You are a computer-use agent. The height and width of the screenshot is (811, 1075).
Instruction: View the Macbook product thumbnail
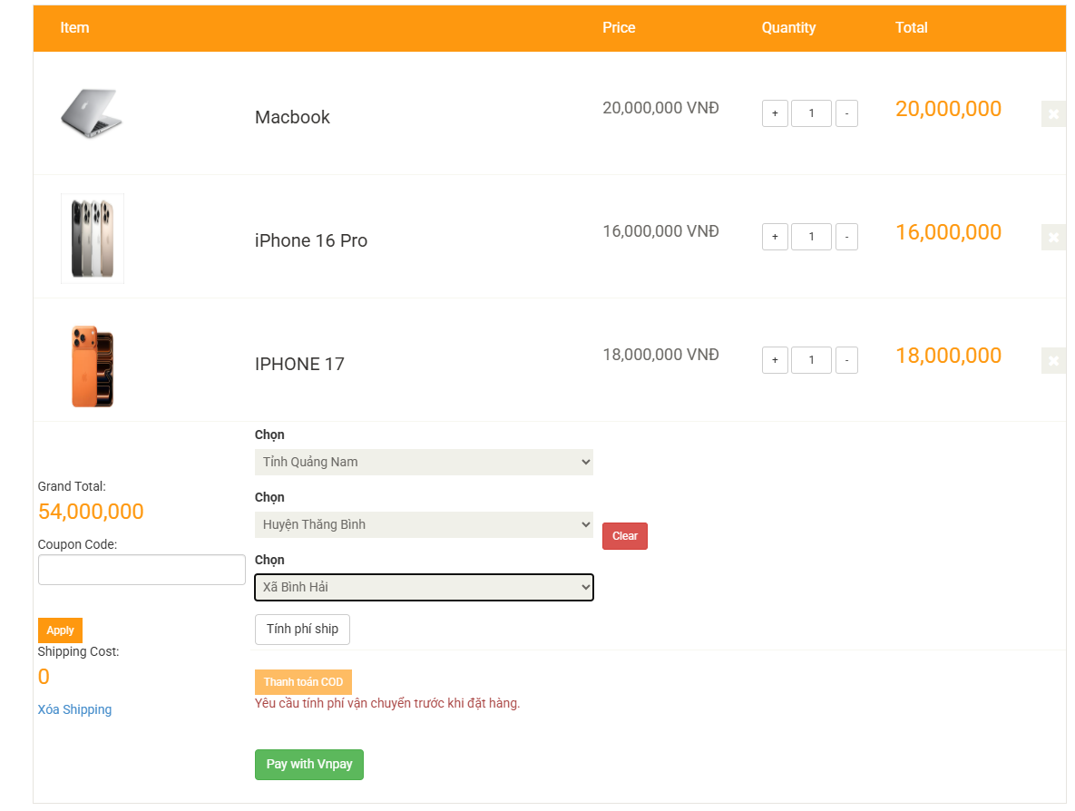point(92,114)
